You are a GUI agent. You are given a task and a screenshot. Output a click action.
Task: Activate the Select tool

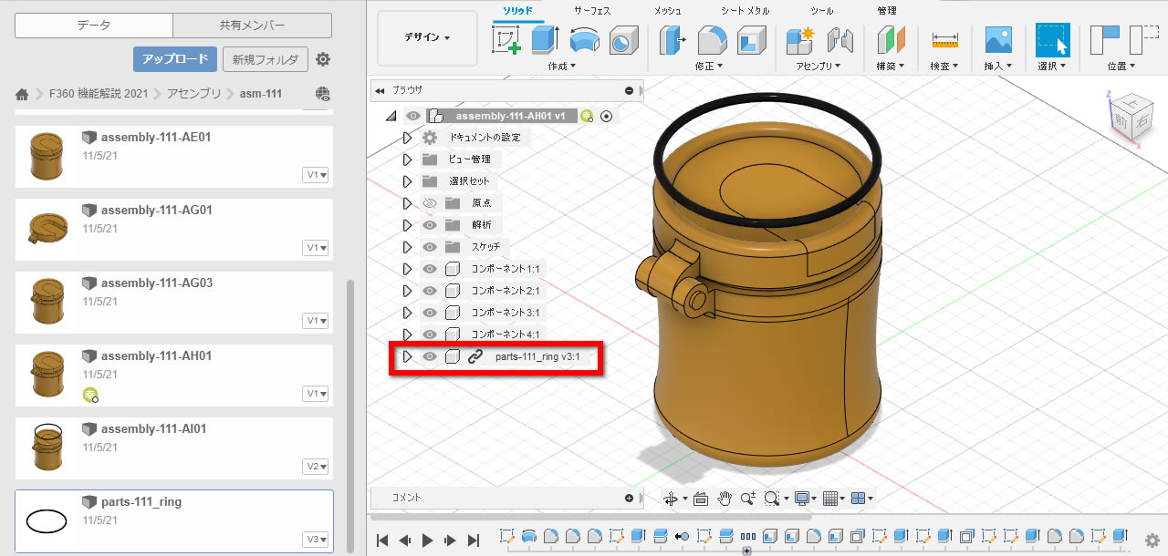point(1052,40)
